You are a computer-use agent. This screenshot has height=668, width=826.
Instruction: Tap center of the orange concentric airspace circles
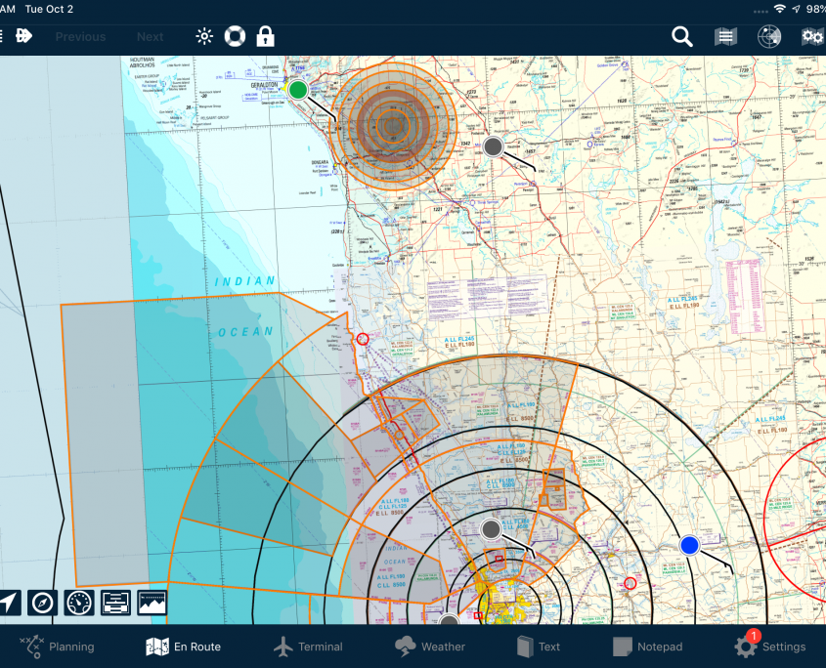393,126
